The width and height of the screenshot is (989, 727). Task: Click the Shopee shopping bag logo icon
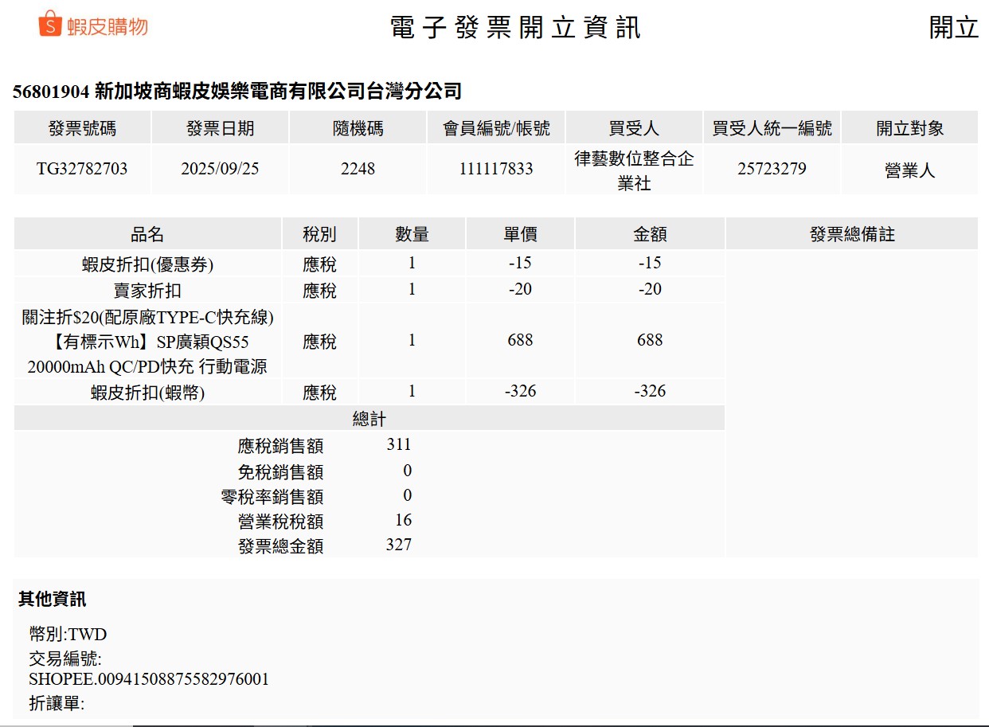point(50,24)
